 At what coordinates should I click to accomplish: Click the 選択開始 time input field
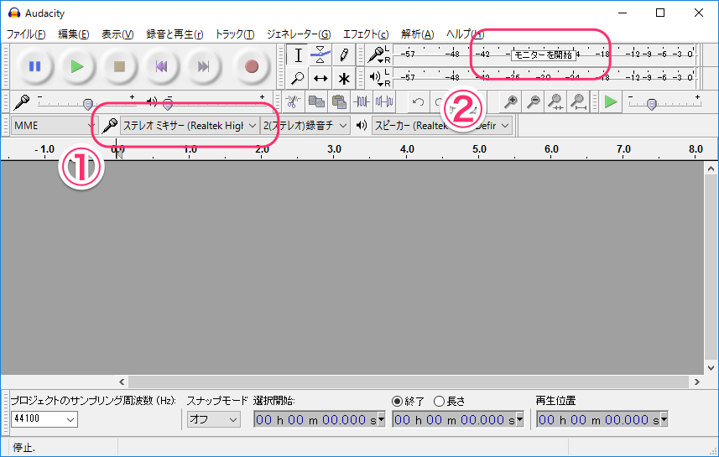click(316, 419)
